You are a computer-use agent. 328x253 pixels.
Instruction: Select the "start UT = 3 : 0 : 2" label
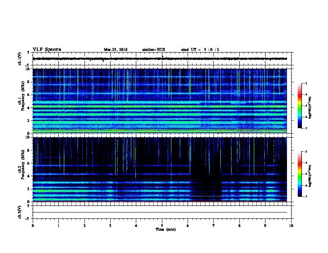coord(200,50)
